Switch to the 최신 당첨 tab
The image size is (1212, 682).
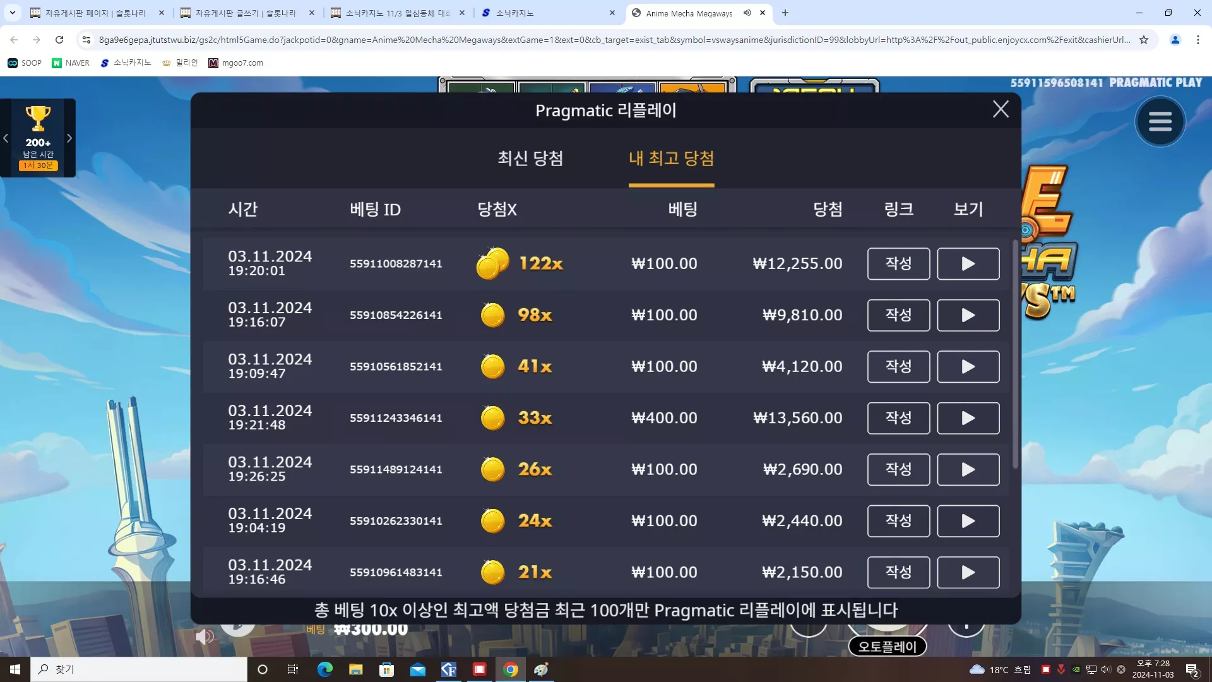530,158
